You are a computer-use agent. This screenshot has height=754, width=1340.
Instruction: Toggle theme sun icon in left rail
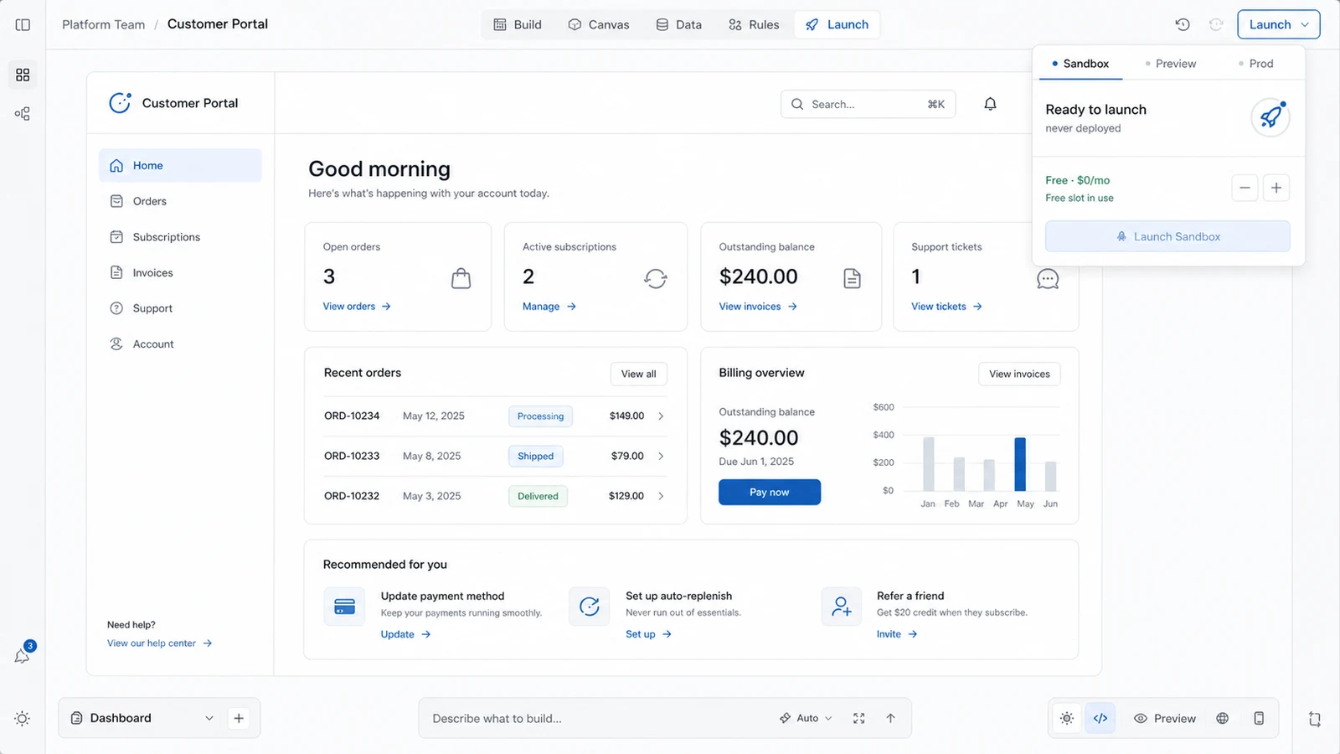[x=23, y=718]
